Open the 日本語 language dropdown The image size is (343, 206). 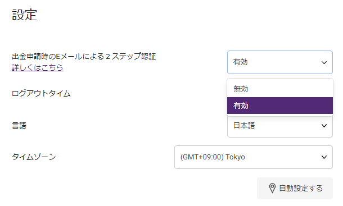pyautogui.click(x=280, y=126)
